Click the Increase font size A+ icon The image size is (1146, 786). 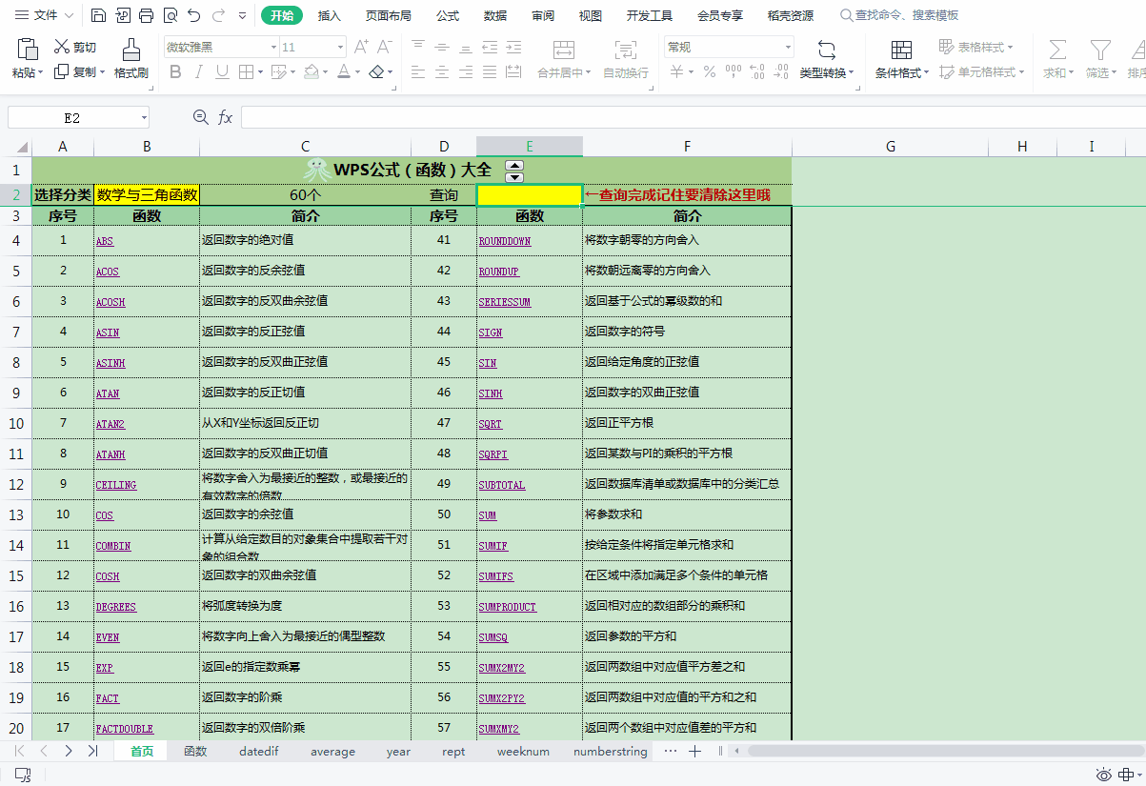361,47
